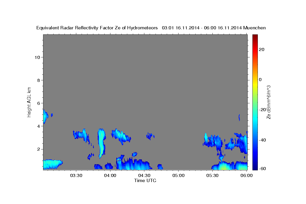
Task: Click the plot title "Equivalent Radar Reflectivity Factor Ze of Hydrometeors"
Action: [97, 28]
